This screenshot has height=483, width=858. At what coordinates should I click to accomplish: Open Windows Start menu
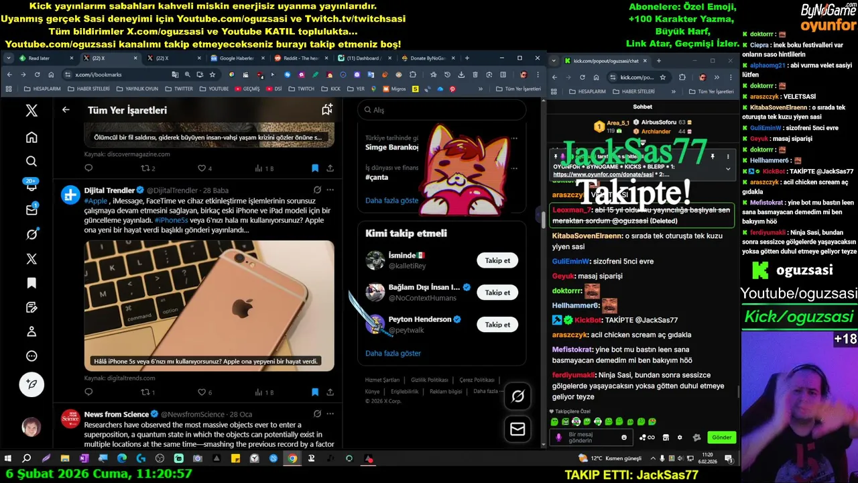point(8,459)
